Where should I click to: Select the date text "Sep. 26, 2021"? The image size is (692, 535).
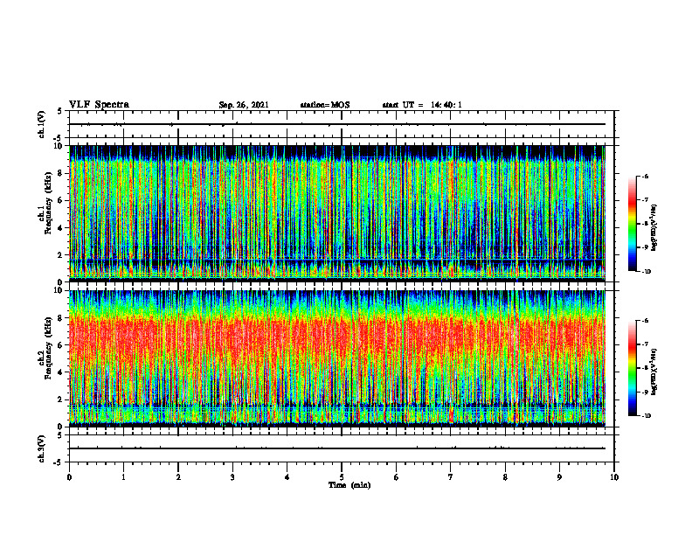(x=244, y=105)
